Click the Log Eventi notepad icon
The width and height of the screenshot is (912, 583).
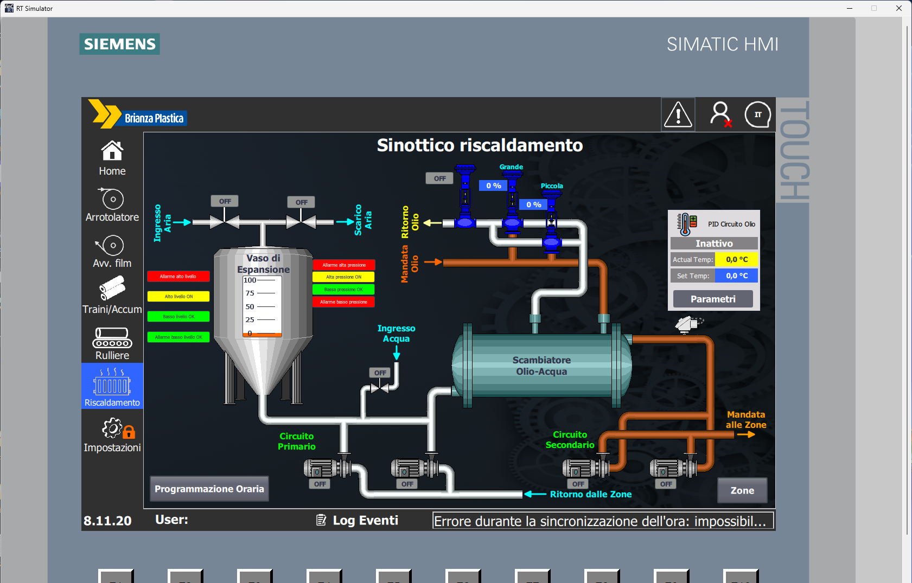(321, 520)
